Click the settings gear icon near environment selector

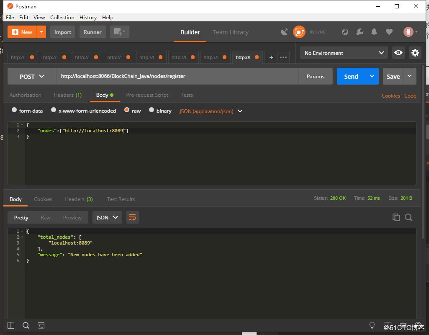[x=415, y=53]
